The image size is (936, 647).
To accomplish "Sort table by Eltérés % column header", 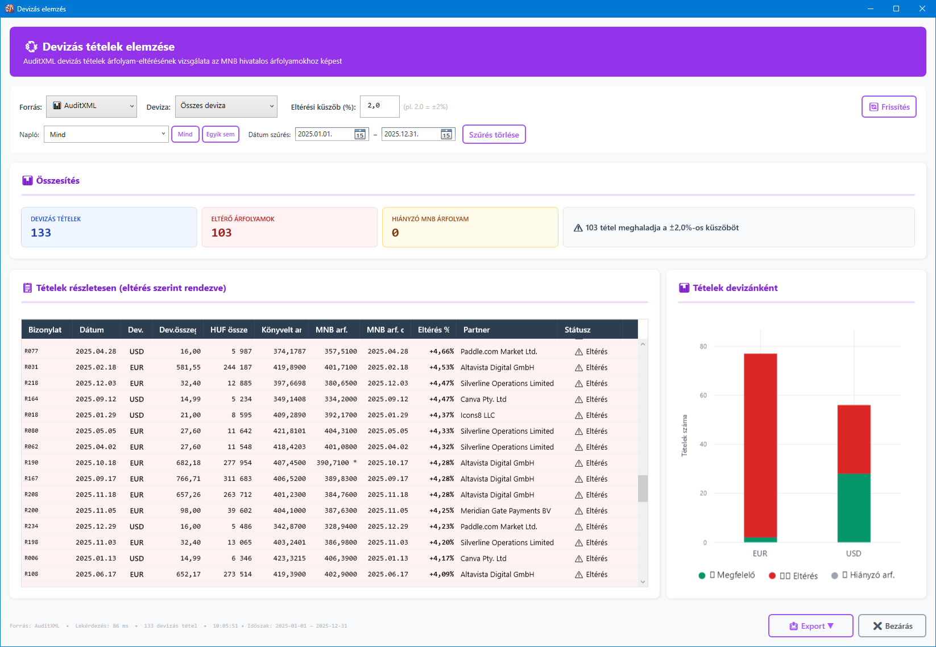I will [433, 330].
